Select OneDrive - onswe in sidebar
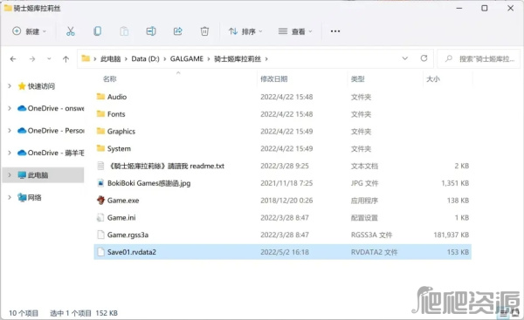 (51, 108)
